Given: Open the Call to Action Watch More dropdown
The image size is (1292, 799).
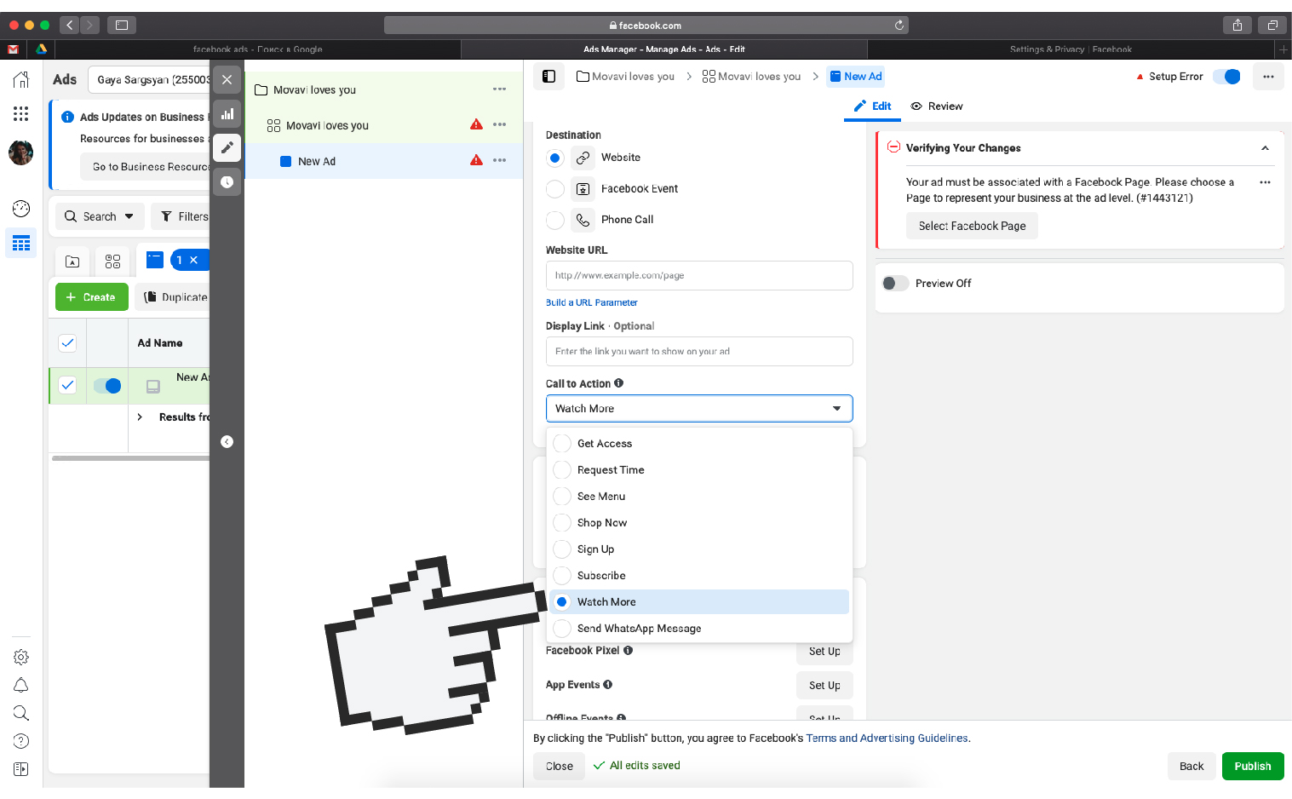Looking at the screenshot, I should (699, 409).
